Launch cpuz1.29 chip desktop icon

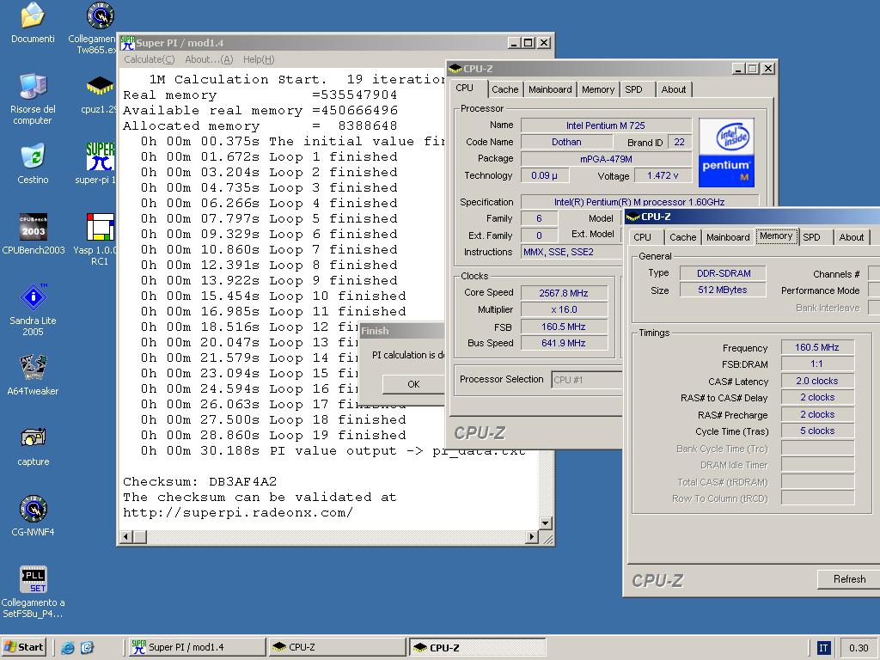pos(101,86)
